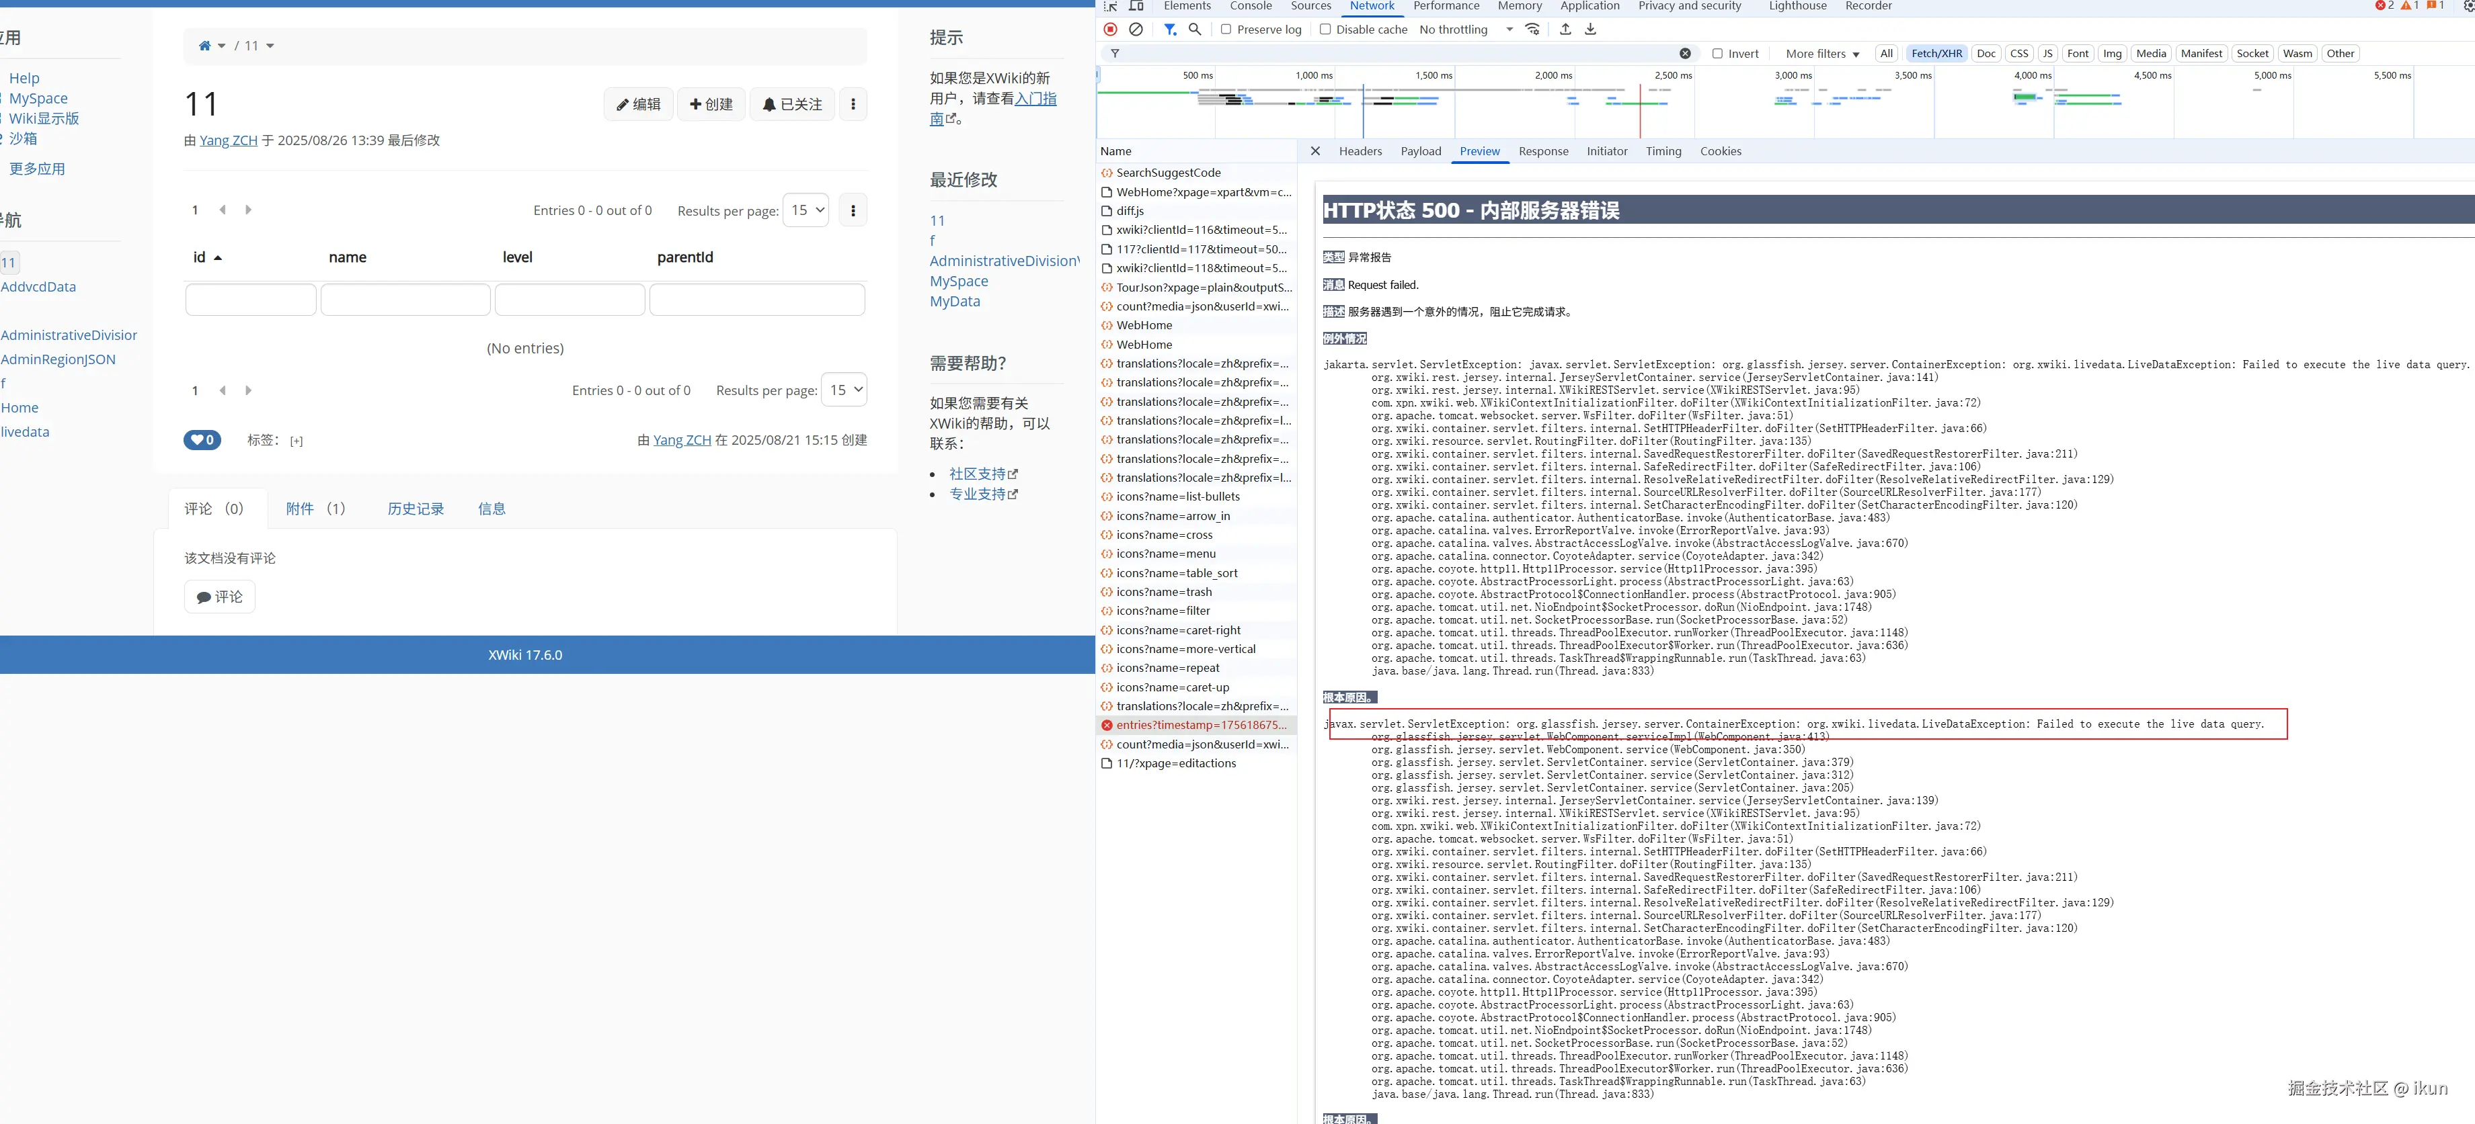This screenshot has width=2475, height=1124.
Task: Click the network search magnifier icon
Action: [1194, 30]
